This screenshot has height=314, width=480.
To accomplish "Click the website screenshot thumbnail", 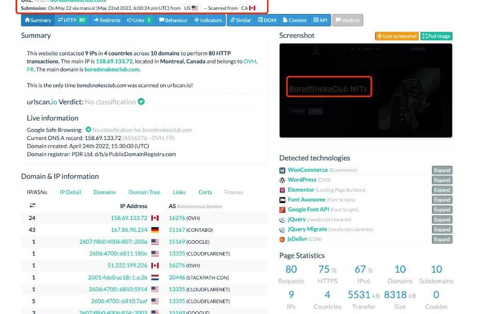I will point(365,90).
